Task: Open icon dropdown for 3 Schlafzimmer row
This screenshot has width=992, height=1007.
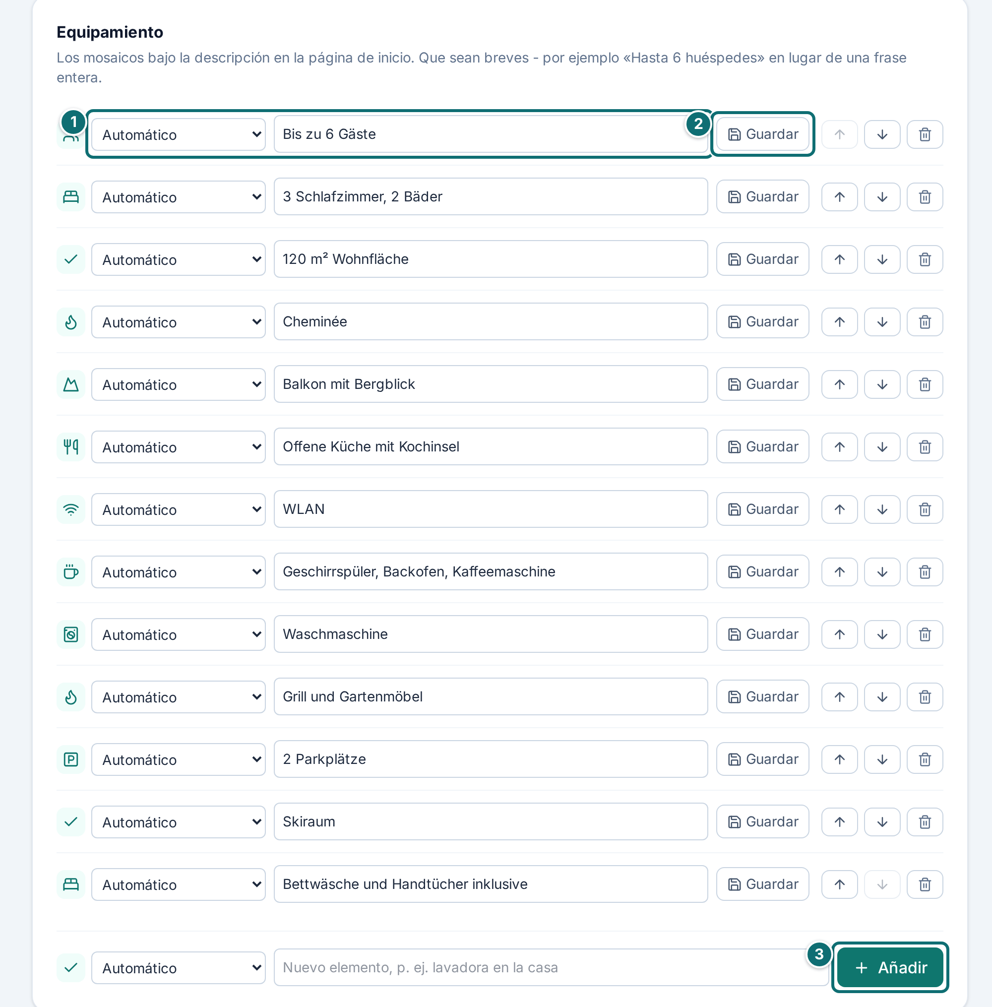Action: point(178,197)
